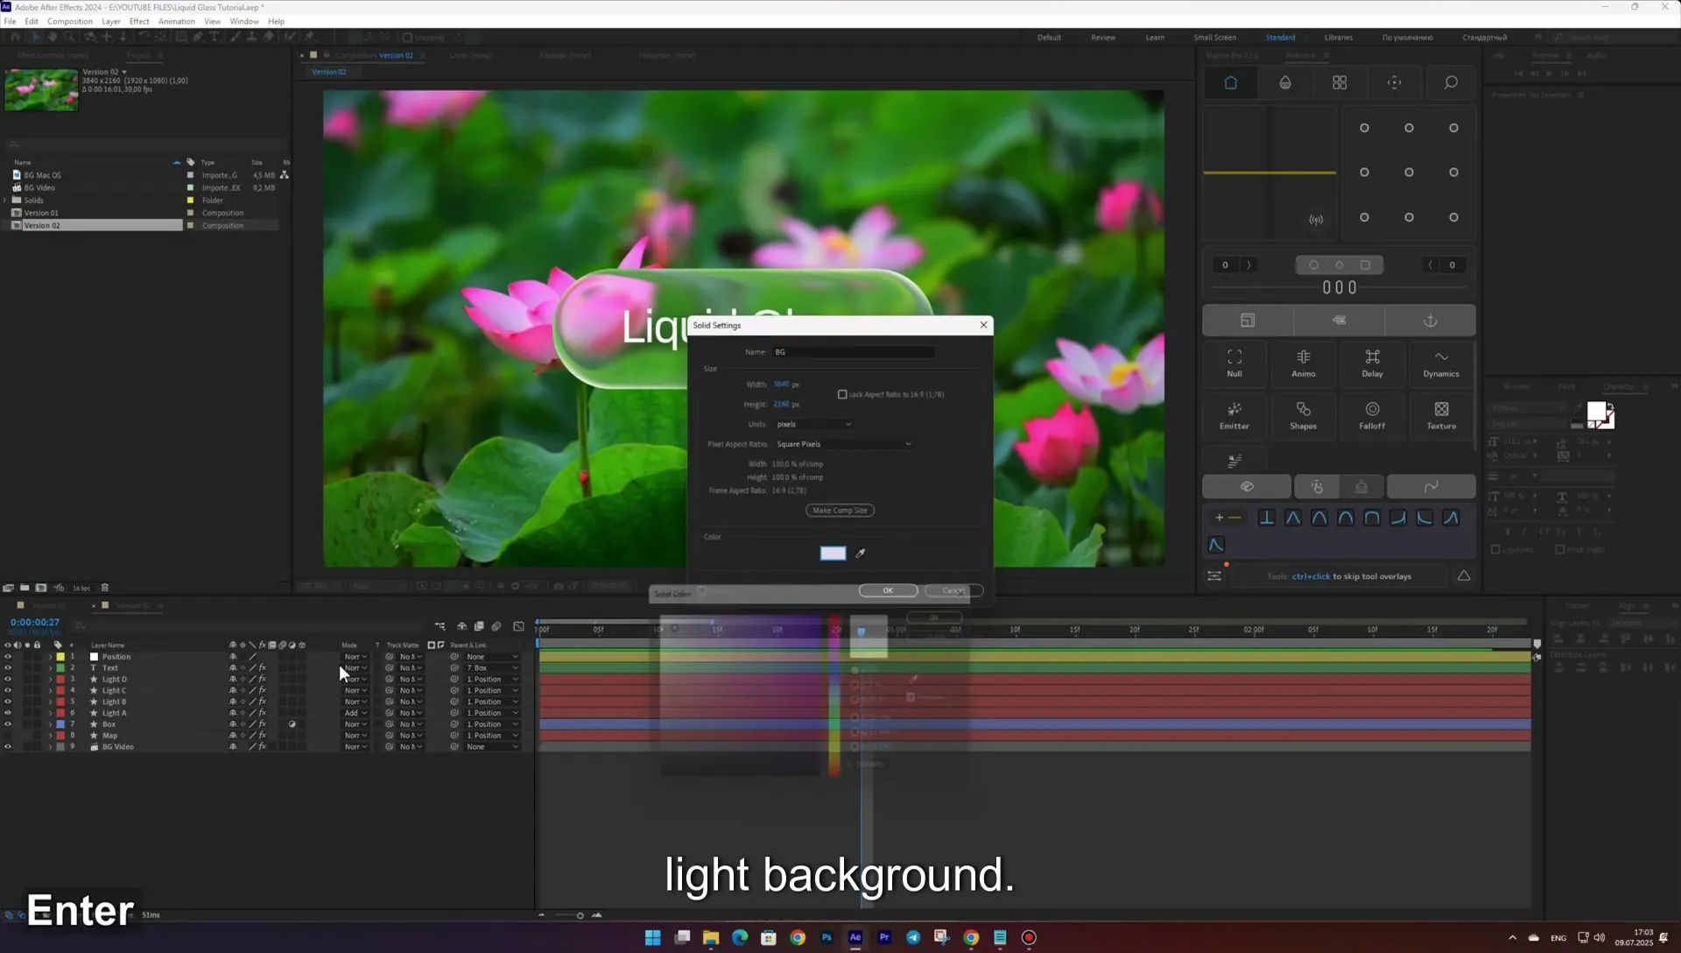The height and width of the screenshot is (953, 1681).
Task: Enable motion blur icon in timeline toolbar
Action: 496,626
